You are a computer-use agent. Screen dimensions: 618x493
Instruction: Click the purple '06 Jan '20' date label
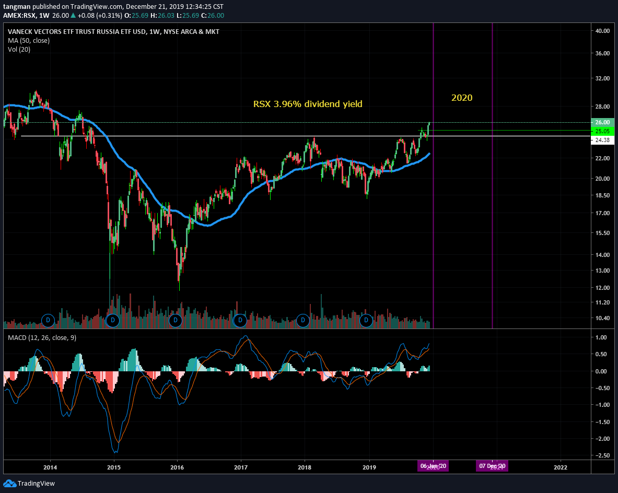pyautogui.click(x=433, y=466)
